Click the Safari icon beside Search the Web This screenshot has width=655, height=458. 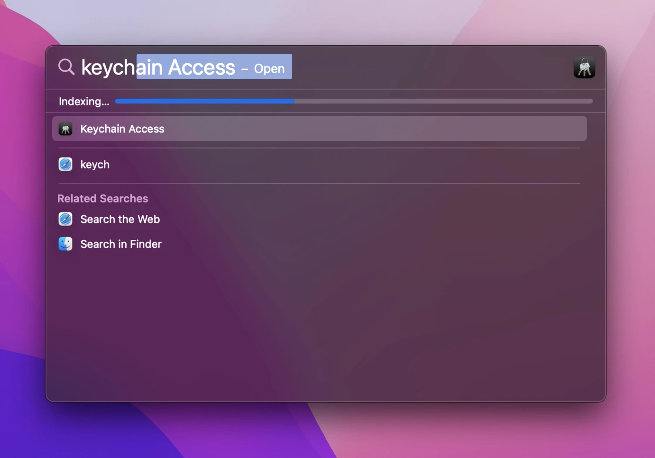66,219
